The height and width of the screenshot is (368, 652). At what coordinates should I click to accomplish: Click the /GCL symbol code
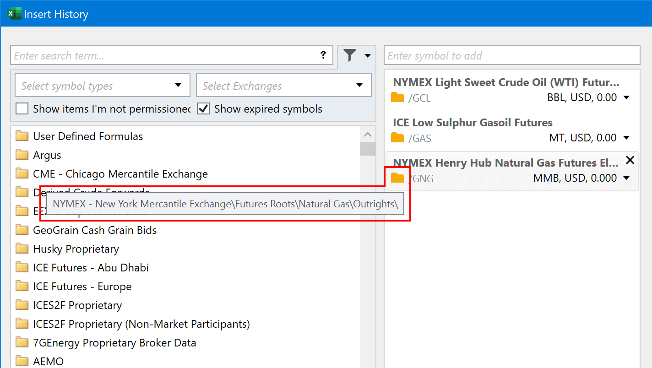click(419, 98)
